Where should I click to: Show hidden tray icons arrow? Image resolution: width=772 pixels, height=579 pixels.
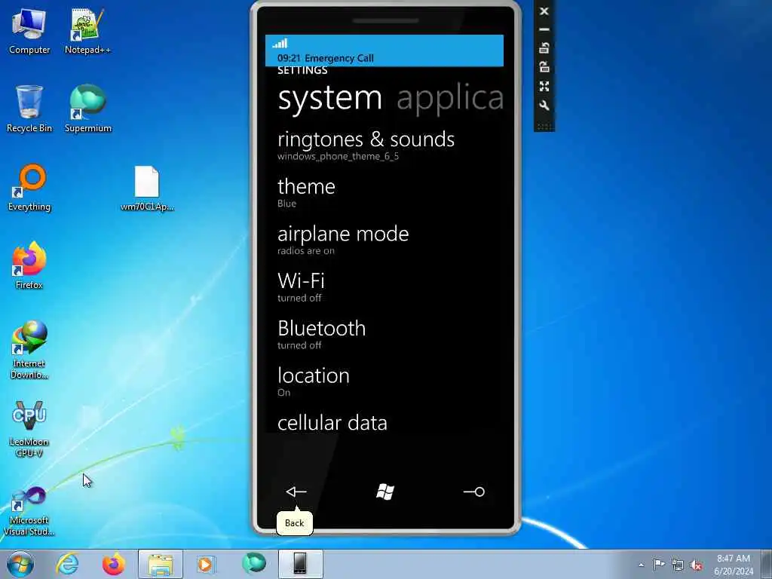pos(641,565)
